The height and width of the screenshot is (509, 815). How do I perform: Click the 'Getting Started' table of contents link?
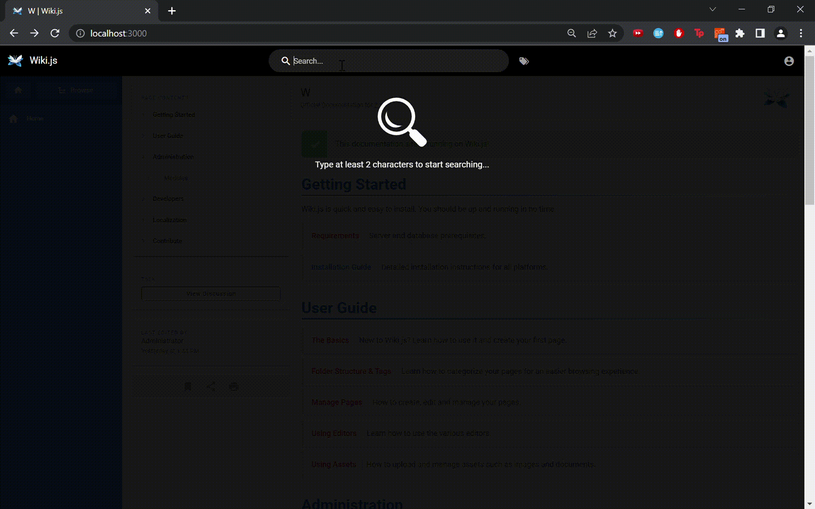click(174, 115)
